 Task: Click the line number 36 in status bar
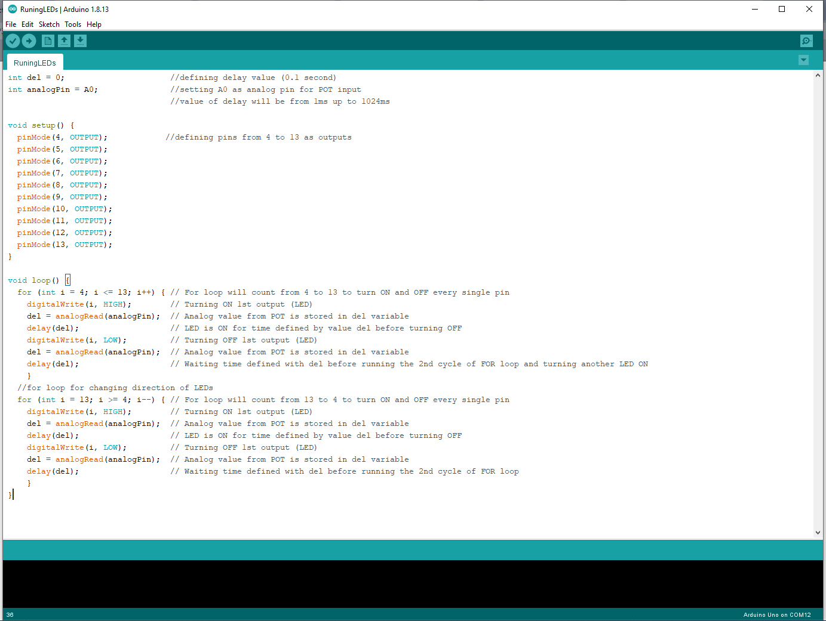point(10,615)
